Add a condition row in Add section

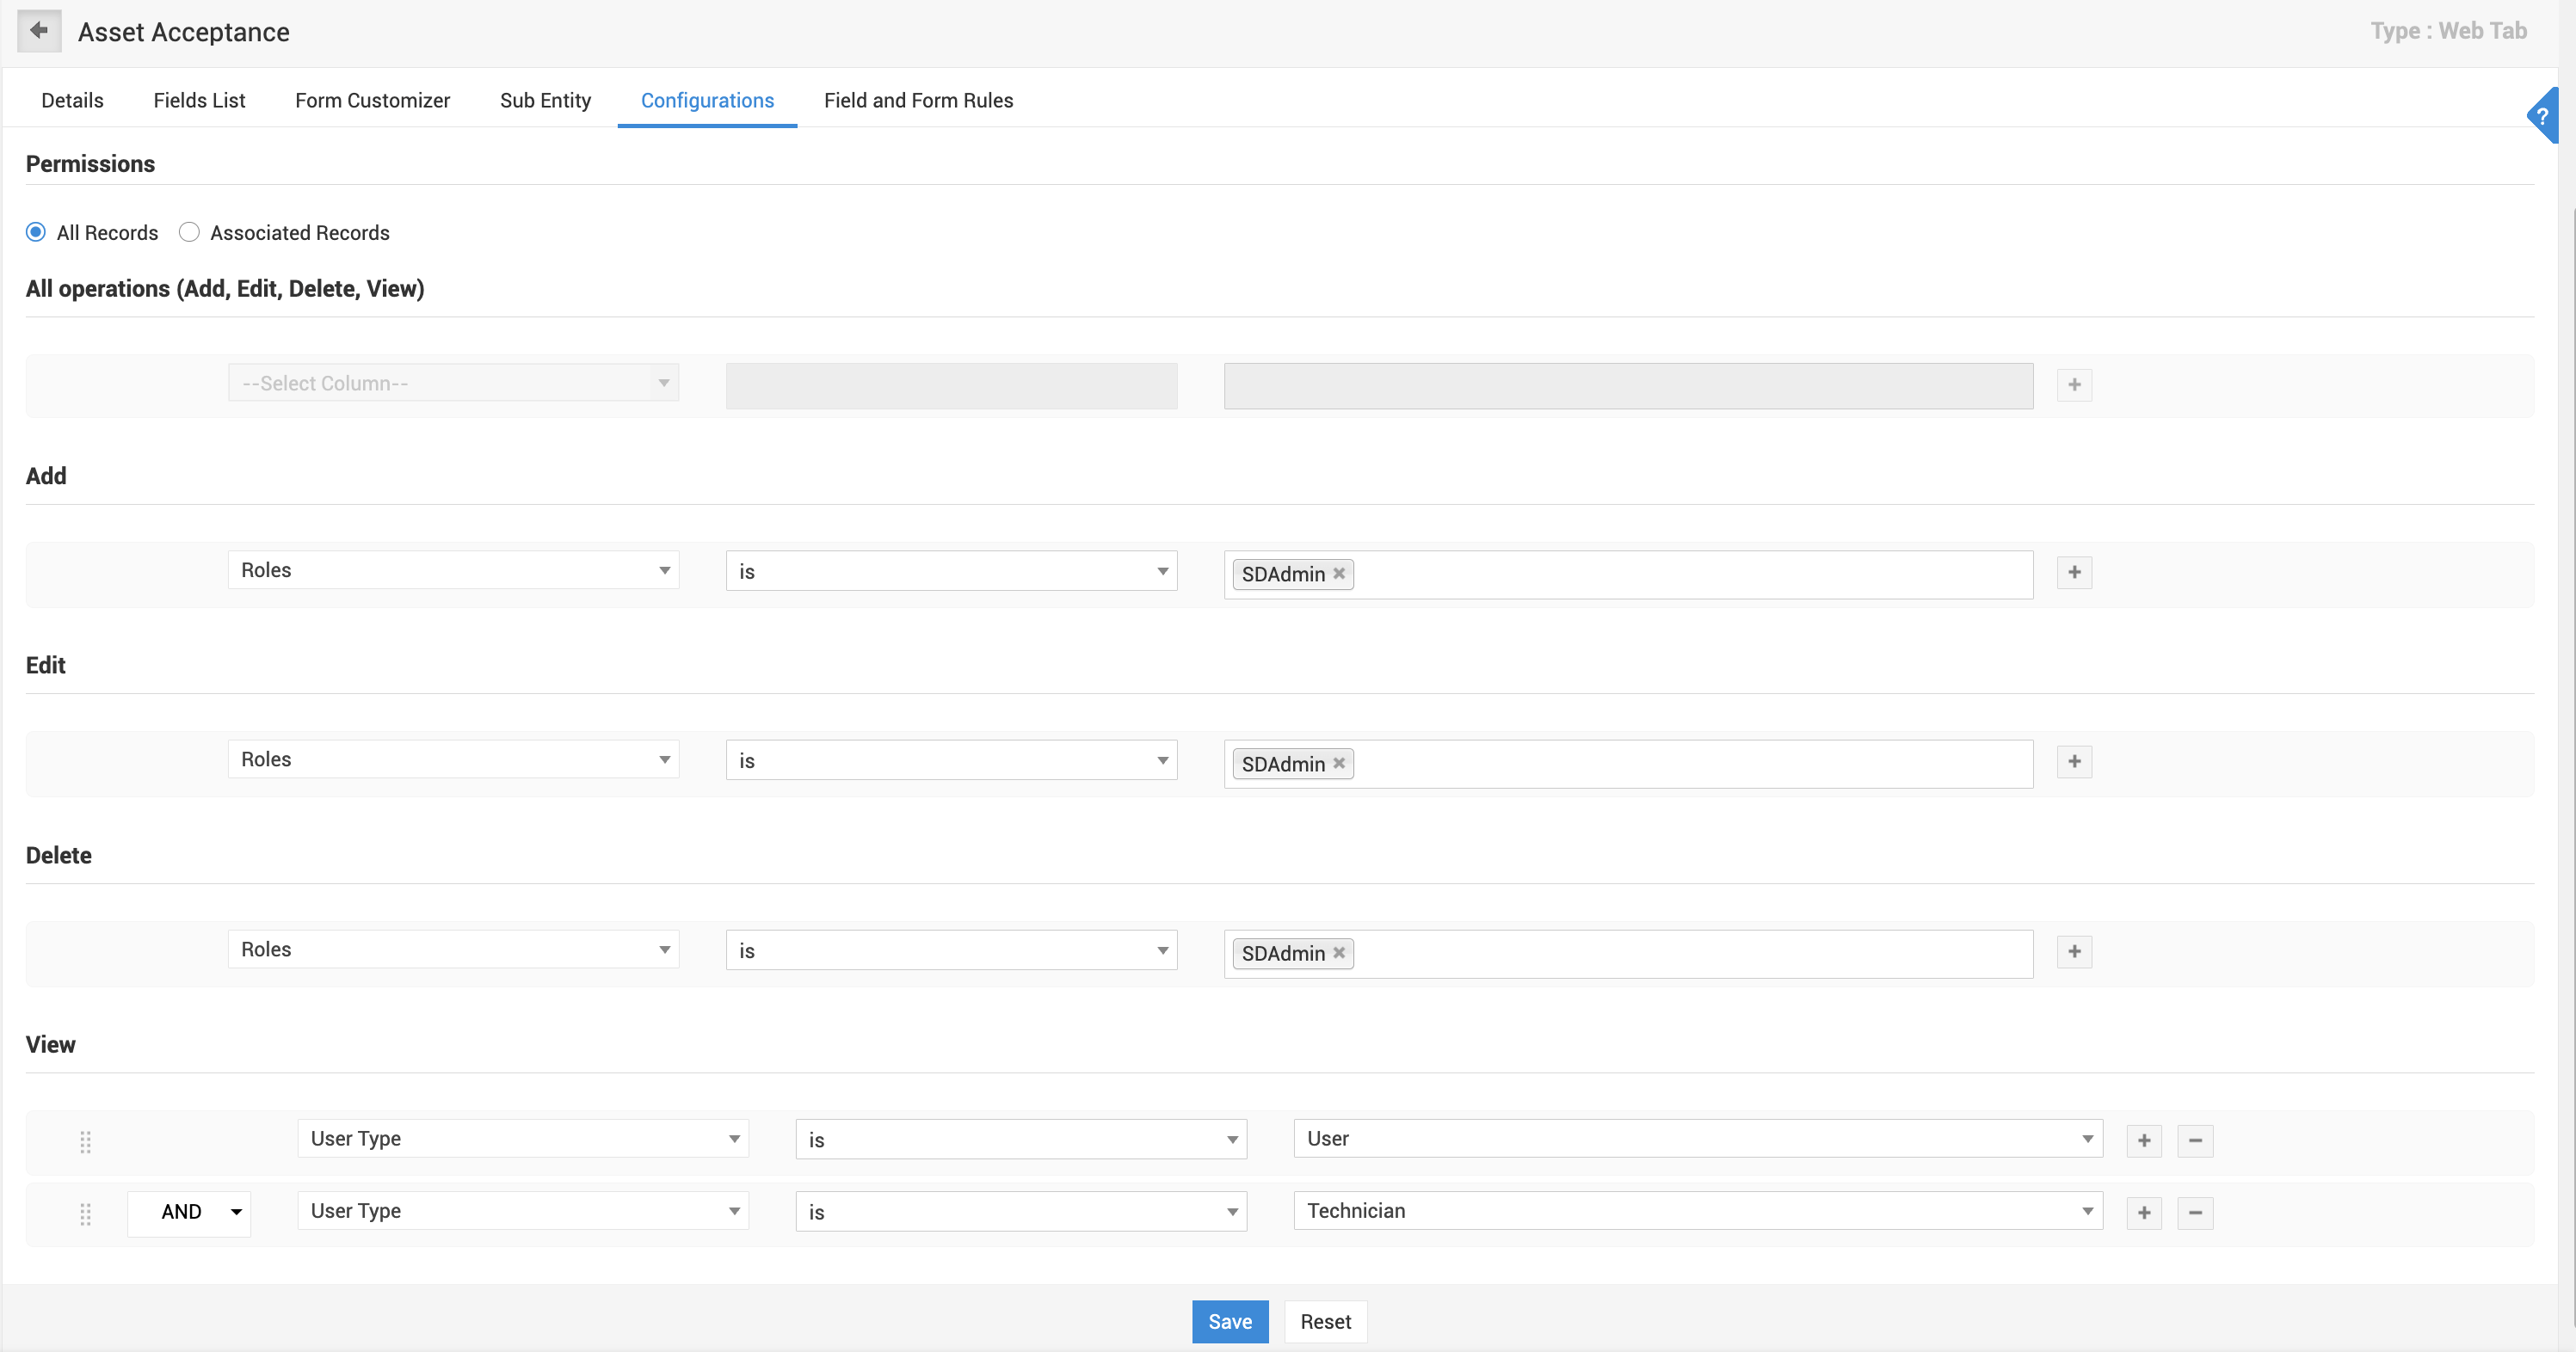(2074, 573)
